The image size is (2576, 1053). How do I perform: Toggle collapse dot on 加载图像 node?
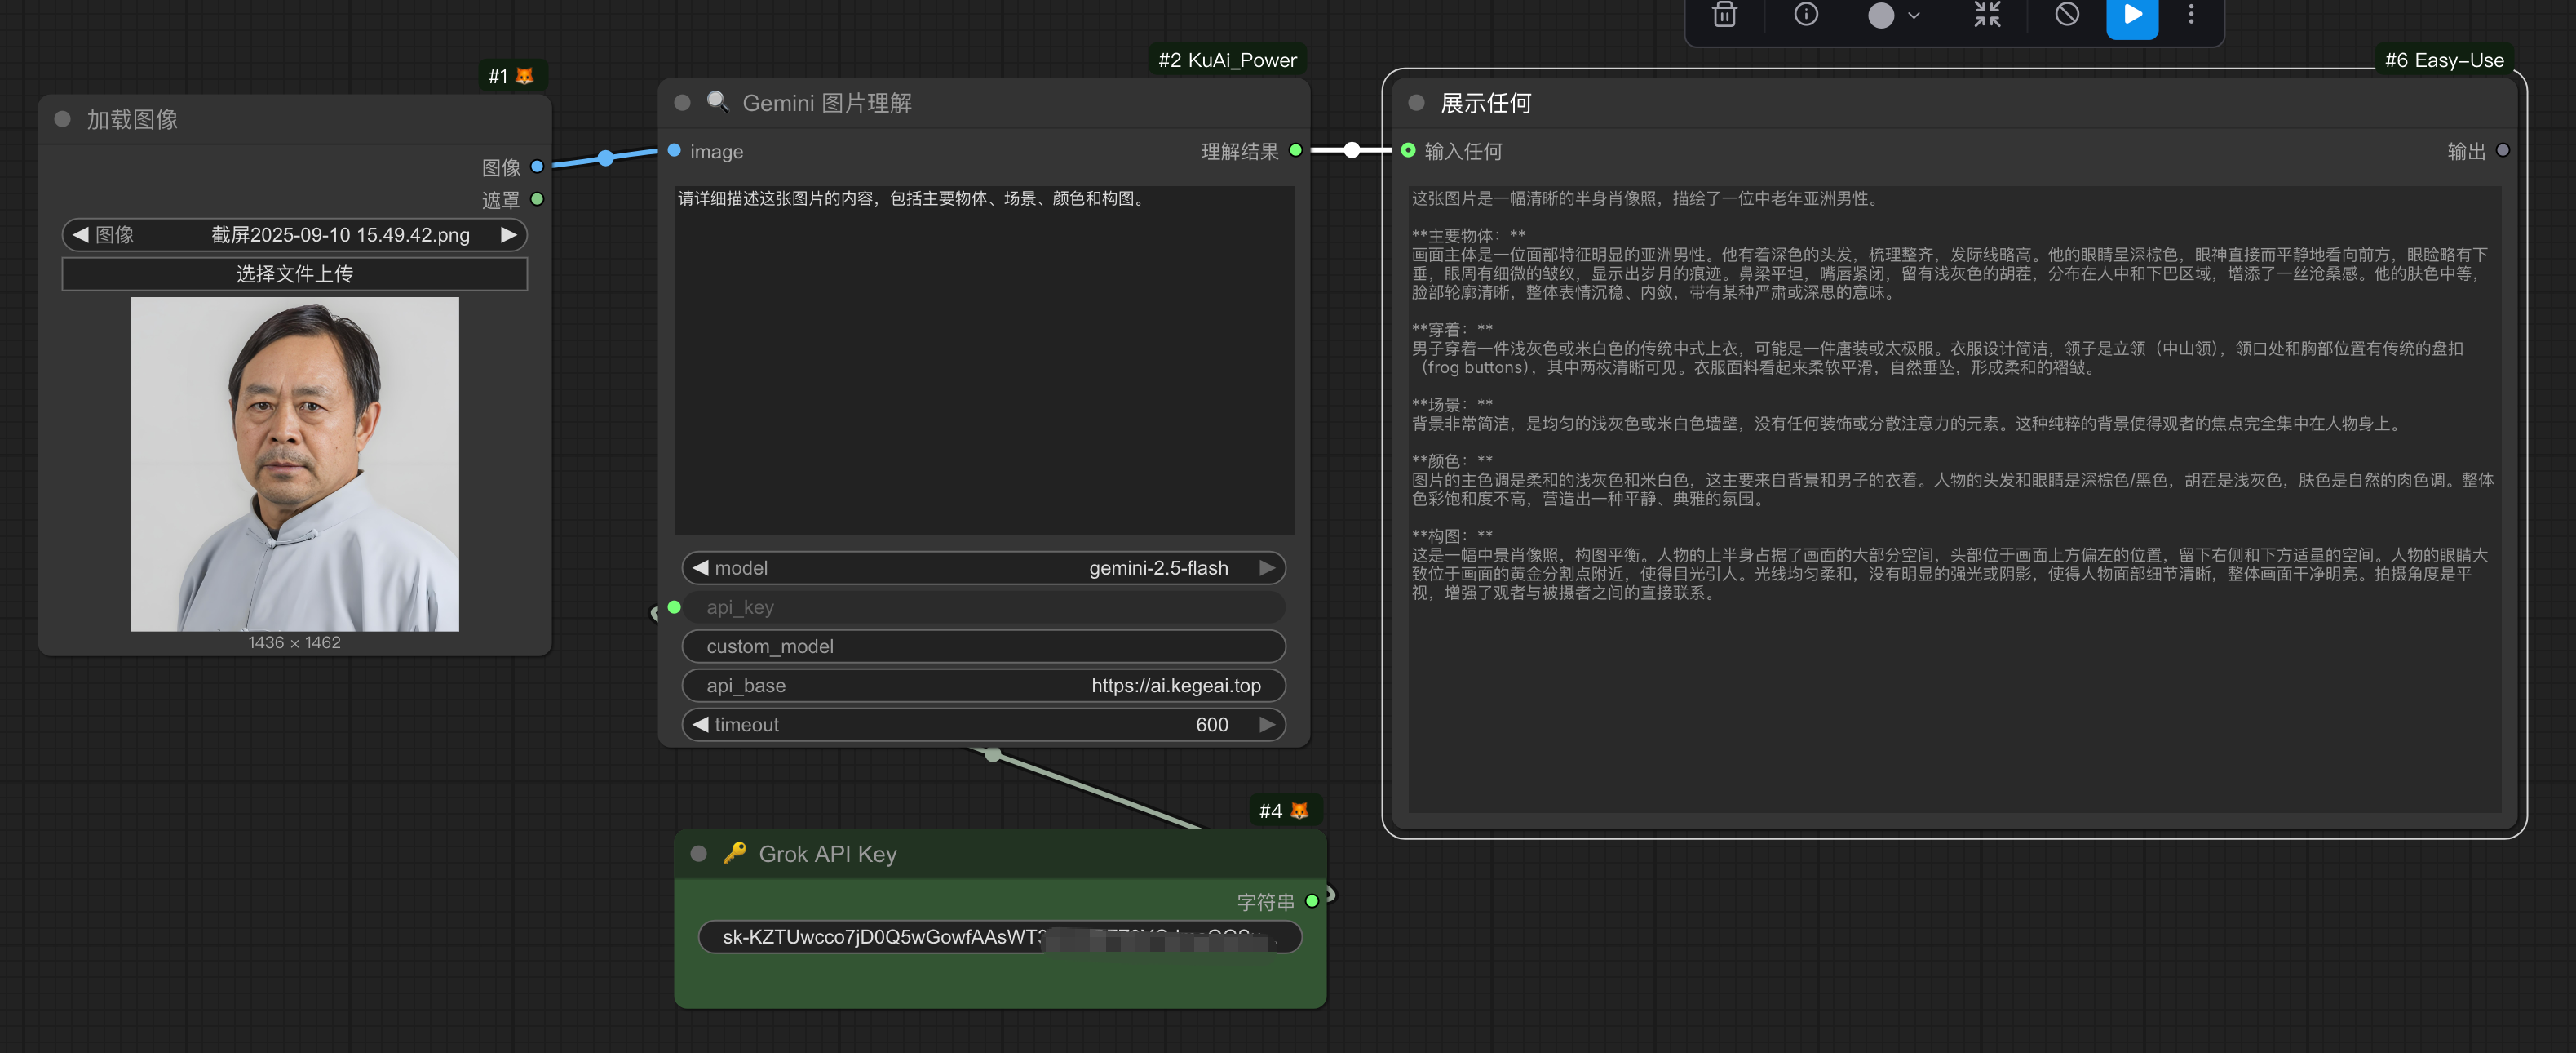coord(62,118)
